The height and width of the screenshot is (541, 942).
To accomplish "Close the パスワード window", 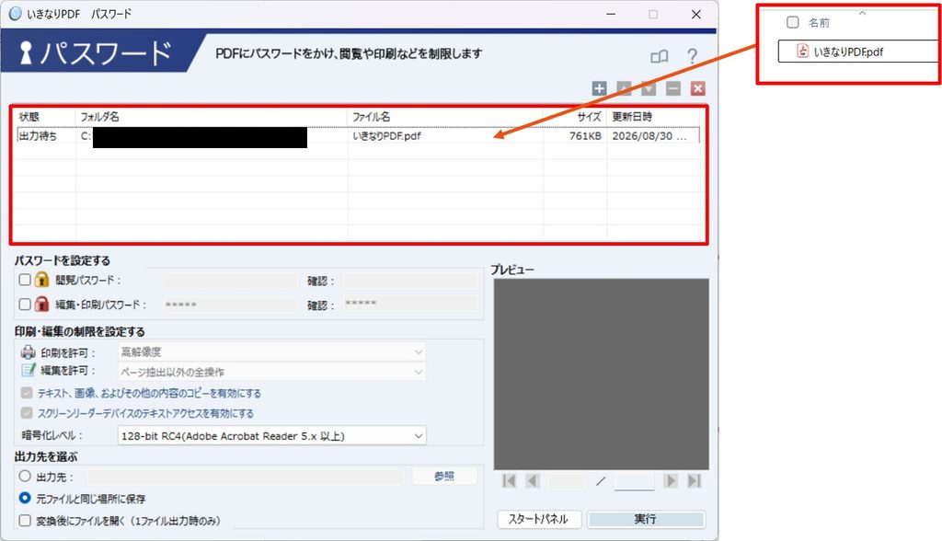I will (x=696, y=14).
